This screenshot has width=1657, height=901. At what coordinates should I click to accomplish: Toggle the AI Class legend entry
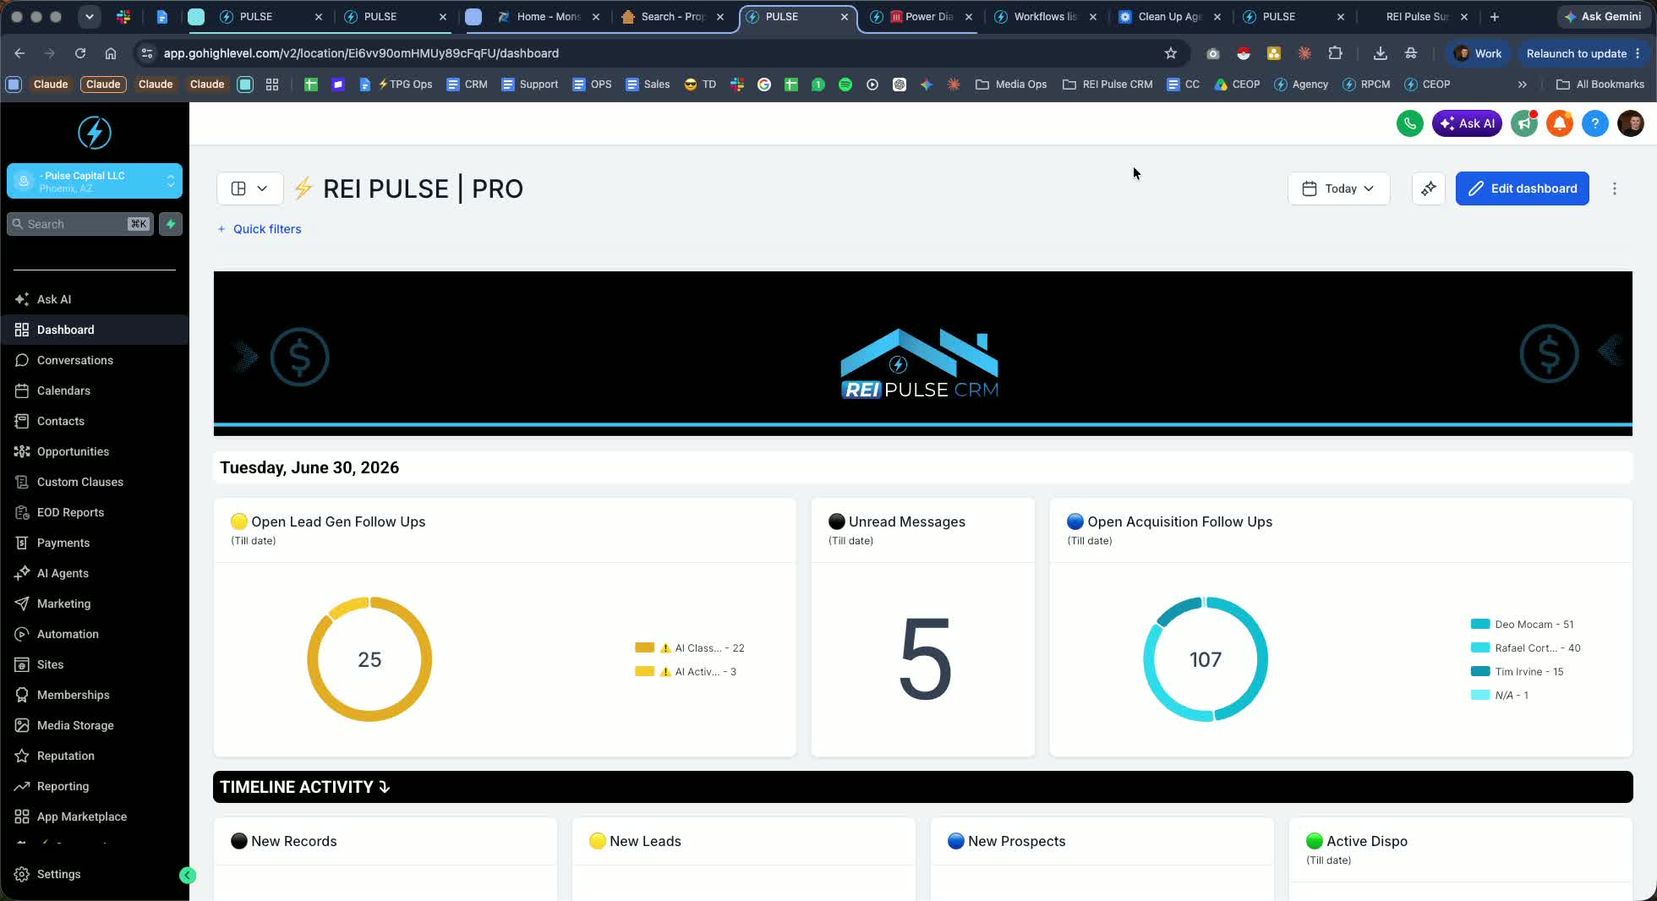[x=689, y=648]
